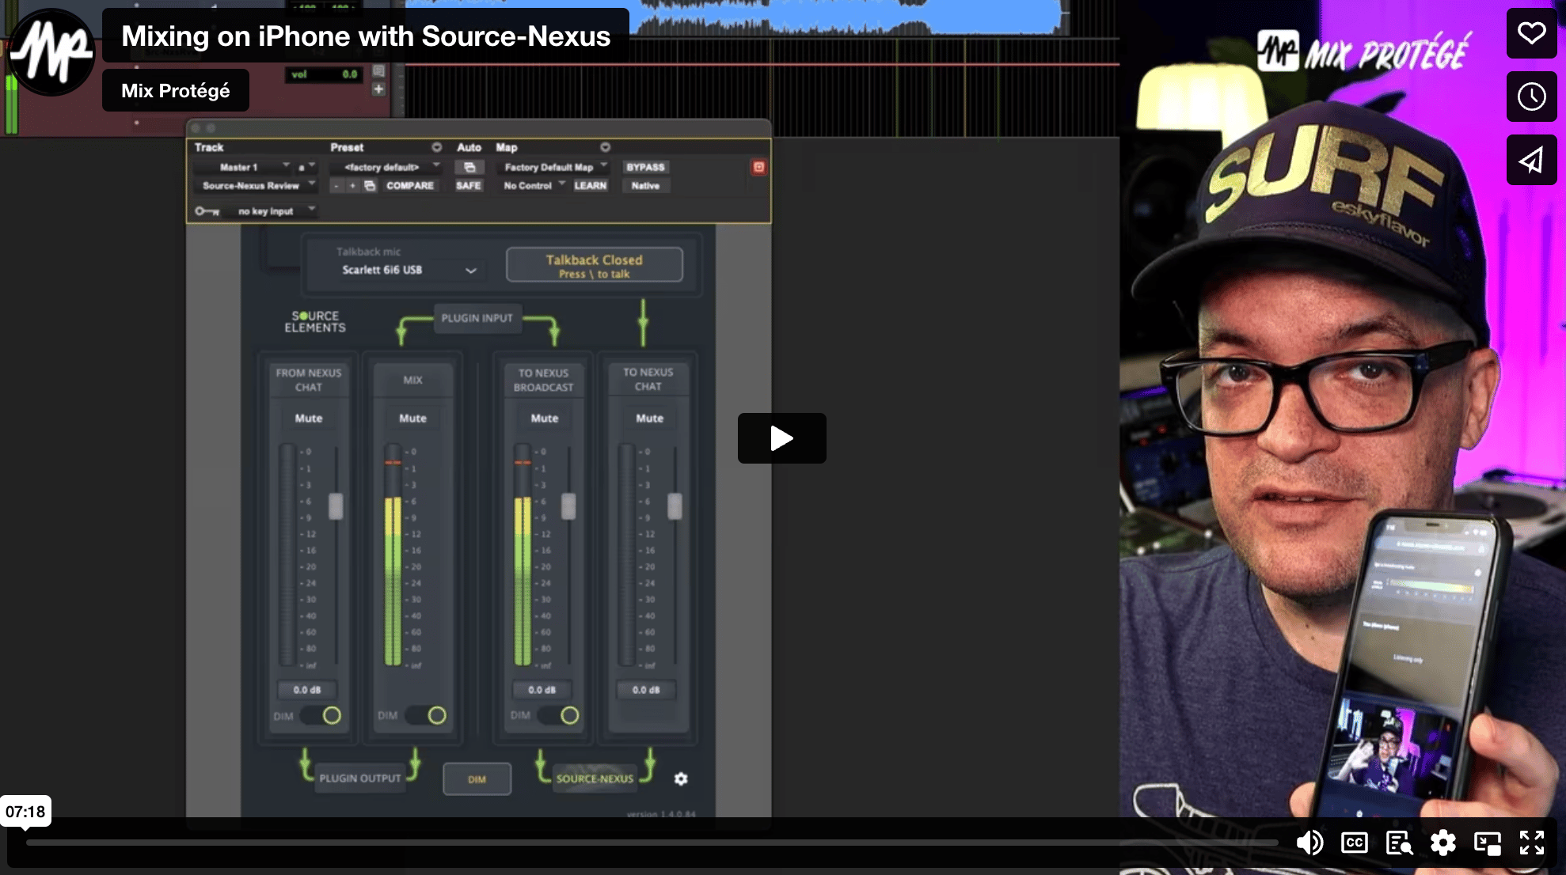Viewport: 1566px width, 875px height.
Task: Open the Source-Nexus Review plugin selector
Action: coord(257,185)
